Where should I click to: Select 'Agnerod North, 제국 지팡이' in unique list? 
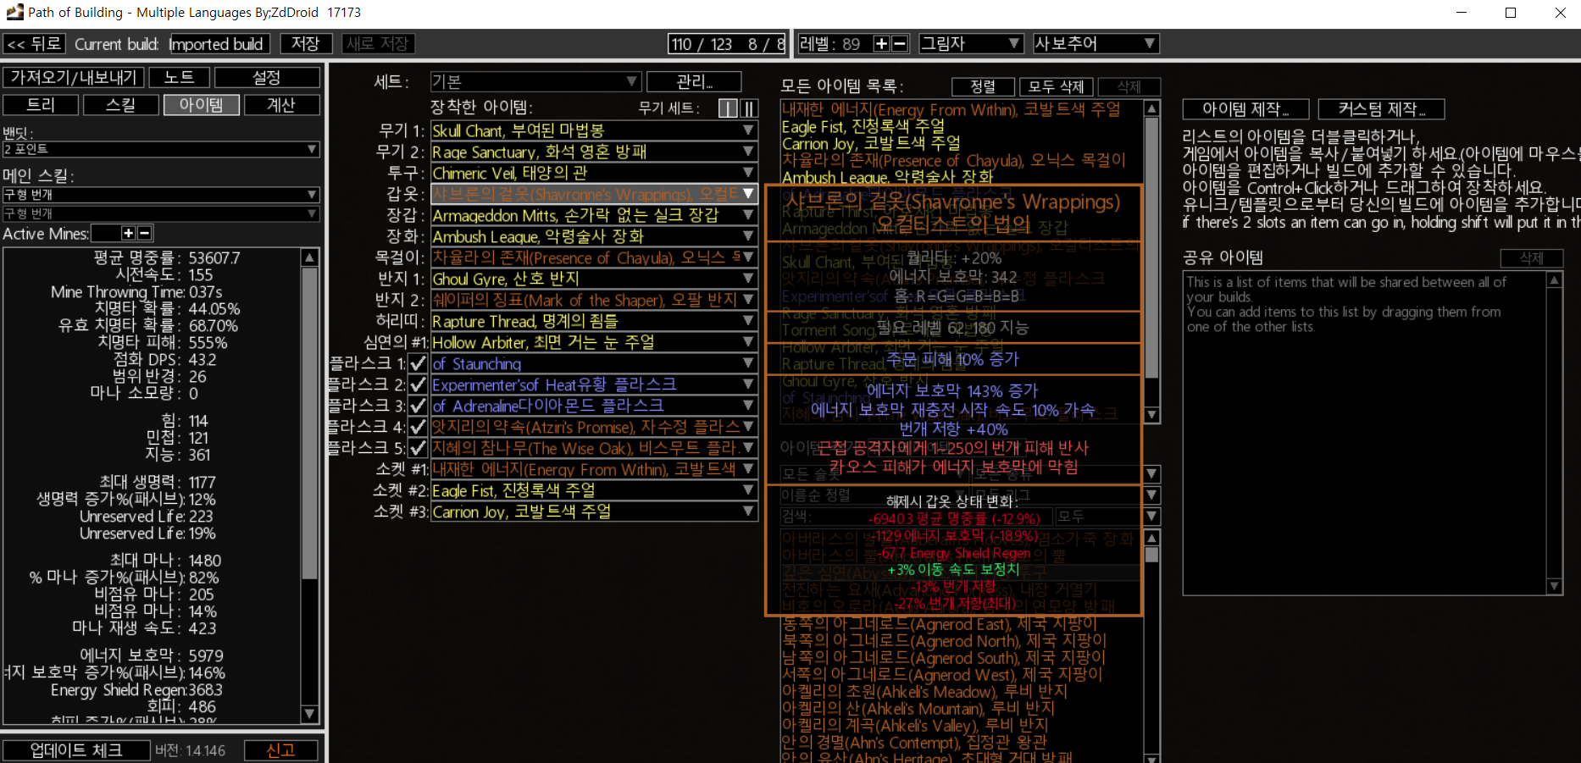(x=944, y=641)
